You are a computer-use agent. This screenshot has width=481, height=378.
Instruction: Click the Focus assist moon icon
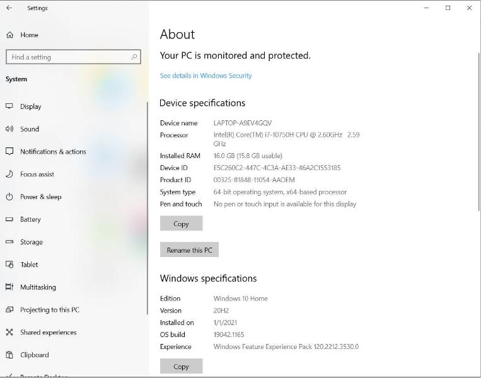click(9, 174)
